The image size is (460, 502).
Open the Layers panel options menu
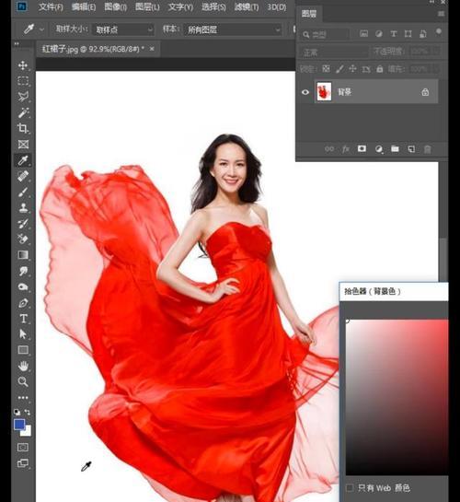[441, 14]
